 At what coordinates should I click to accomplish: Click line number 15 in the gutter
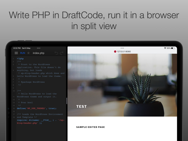coord(14,109)
